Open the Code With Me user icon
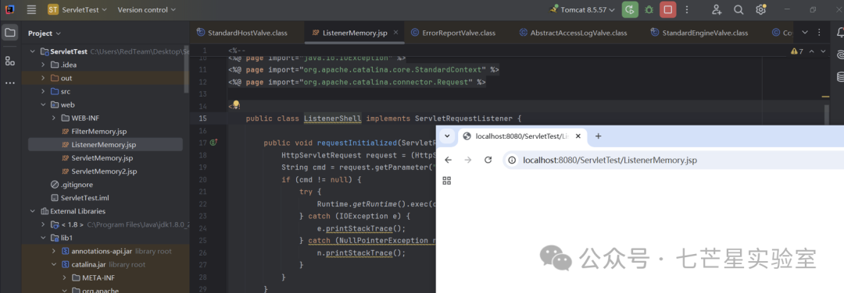Screen dimensions: 844x293 (717, 9)
